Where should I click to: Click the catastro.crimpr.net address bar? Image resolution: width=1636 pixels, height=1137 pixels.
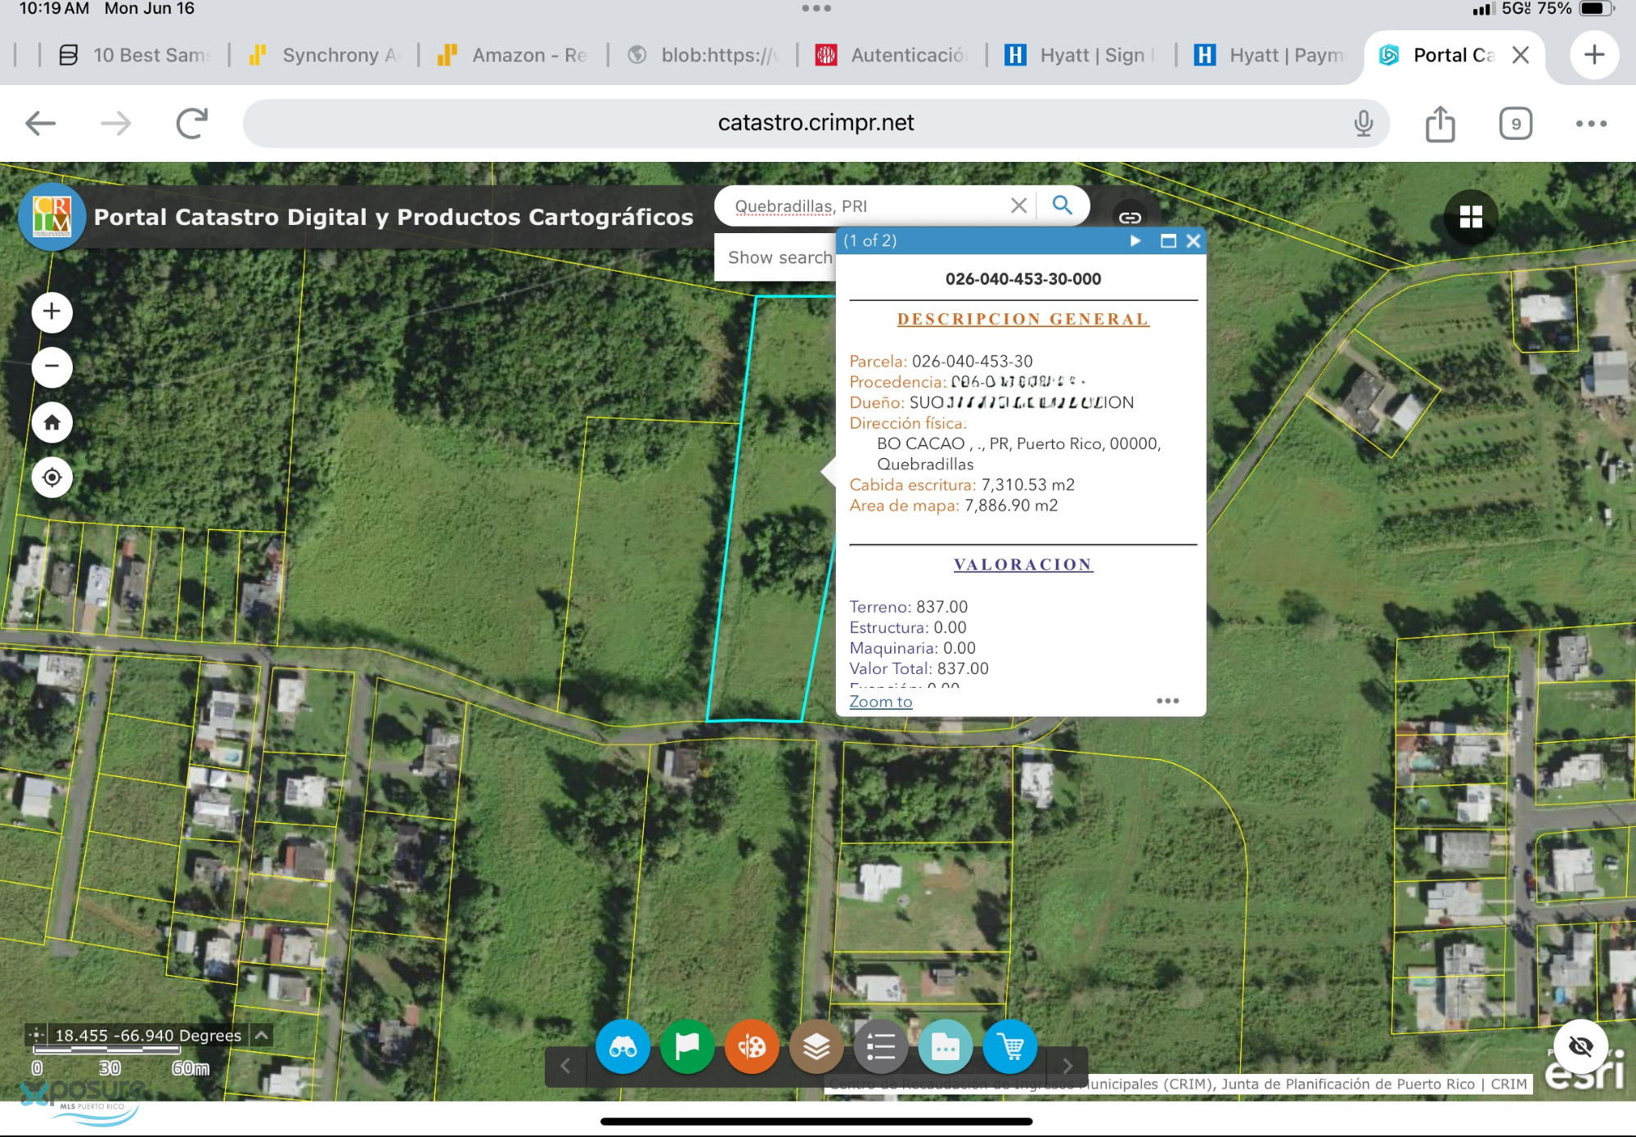click(816, 123)
